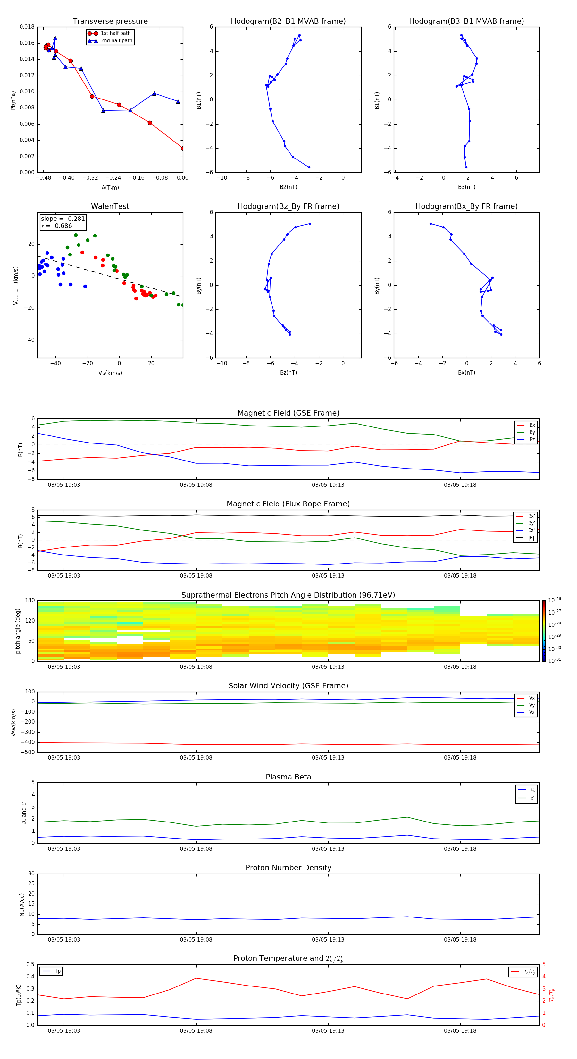Click '2nd half path' legend entry
Screen dimensions: 577x1059
tap(110, 41)
